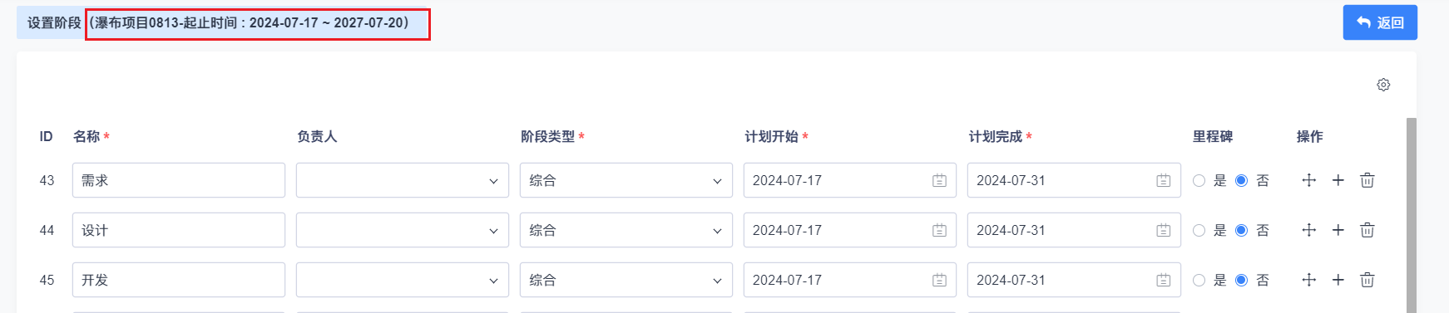Click 计划开始 date field in 开发 row
The height and width of the screenshot is (313, 1449).
[x=850, y=280]
